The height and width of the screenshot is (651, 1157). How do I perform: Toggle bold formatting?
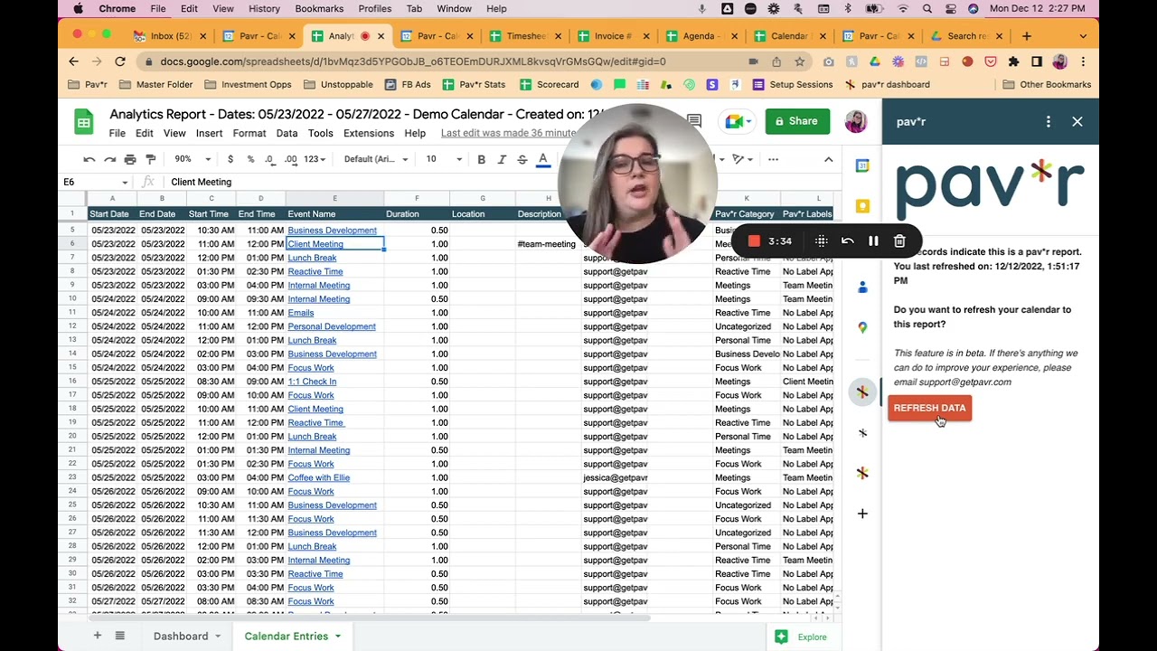[x=481, y=159]
